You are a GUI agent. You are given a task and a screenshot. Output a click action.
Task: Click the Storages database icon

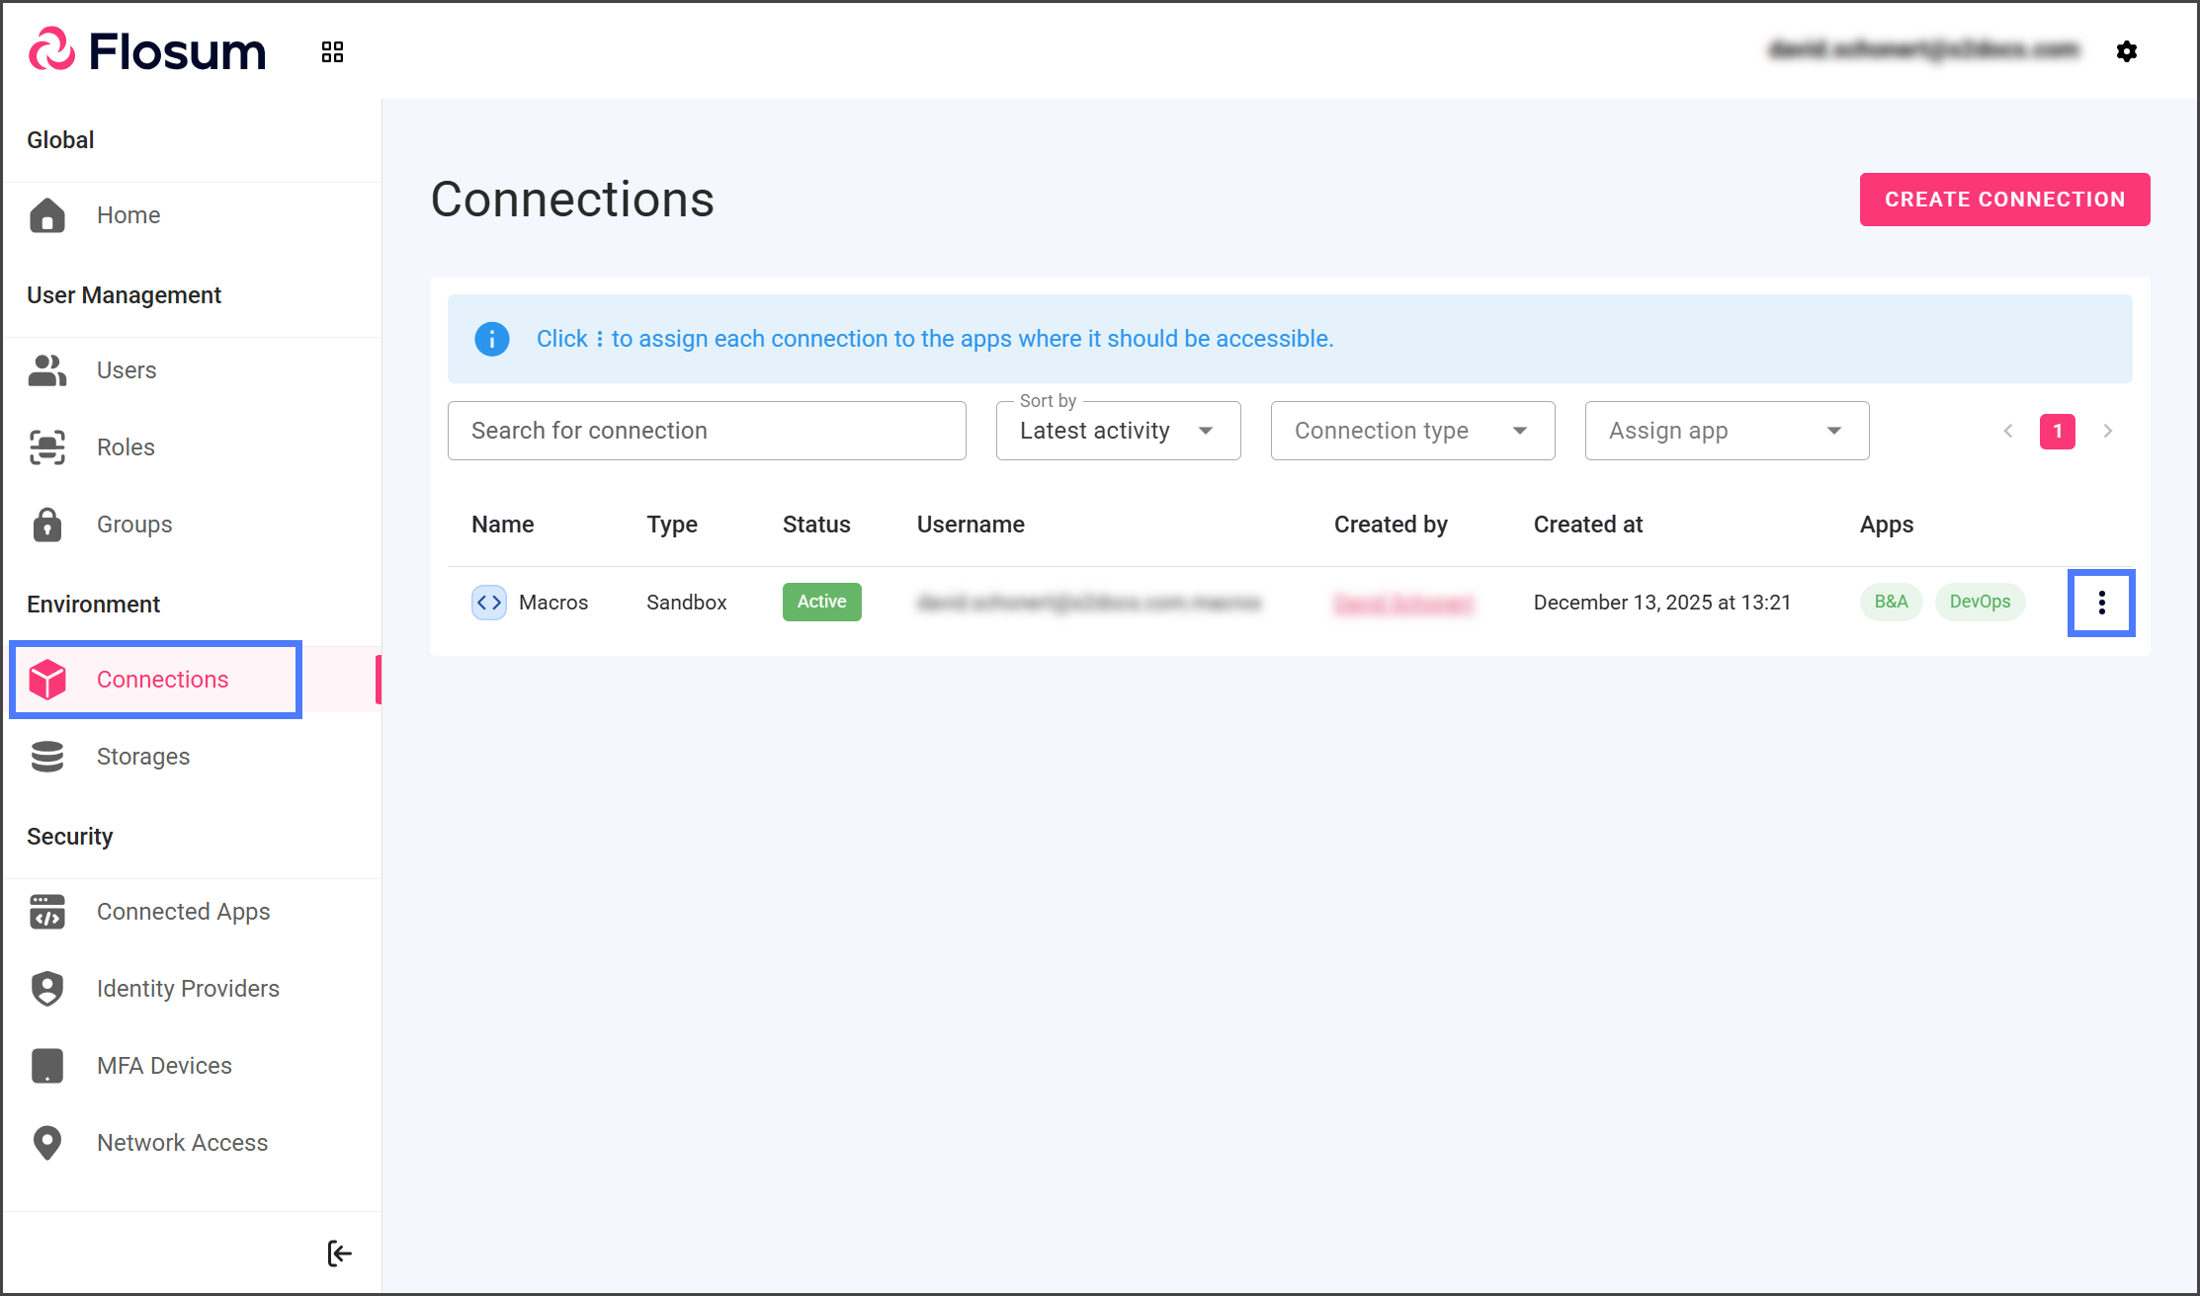[x=47, y=757]
